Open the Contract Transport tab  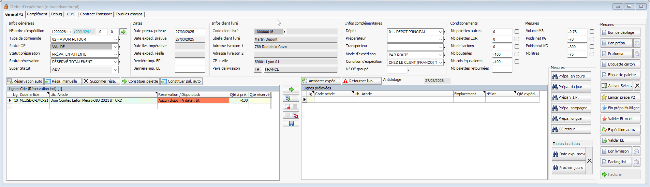[96, 14]
